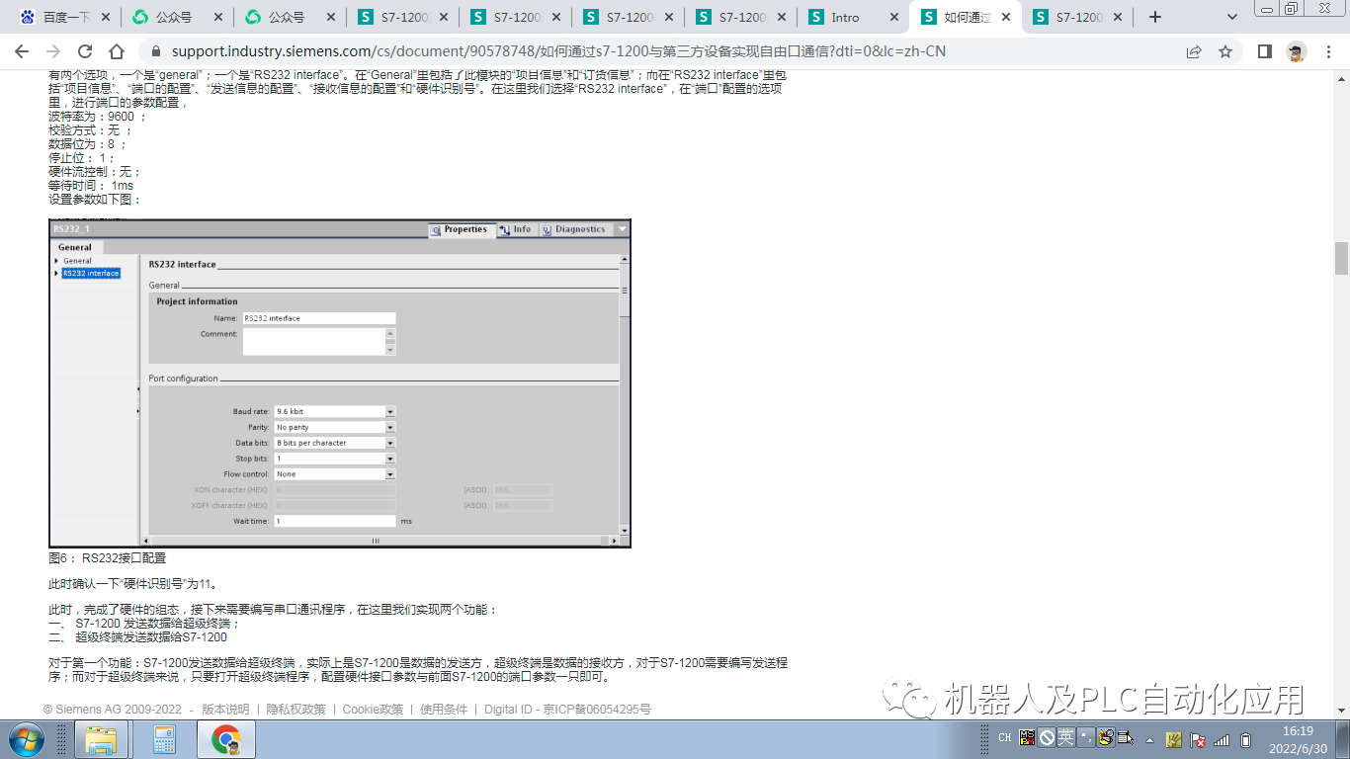The image size is (1350, 759).
Task: Open the browser home page
Action: click(x=117, y=51)
